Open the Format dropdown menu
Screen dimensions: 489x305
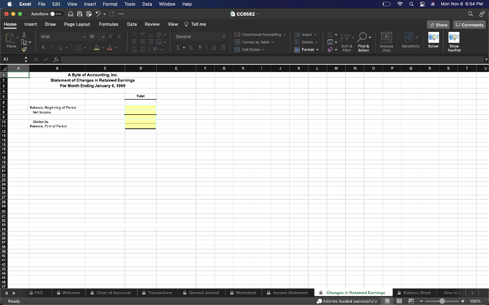tap(307, 50)
